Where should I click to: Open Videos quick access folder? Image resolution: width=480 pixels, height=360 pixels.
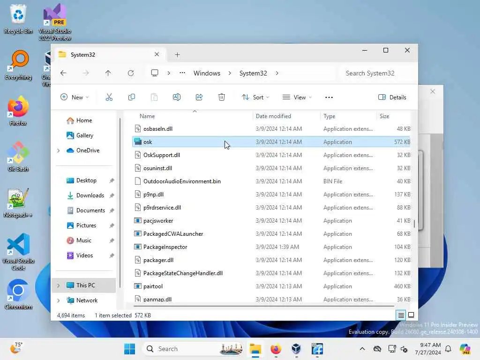(80, 255)
